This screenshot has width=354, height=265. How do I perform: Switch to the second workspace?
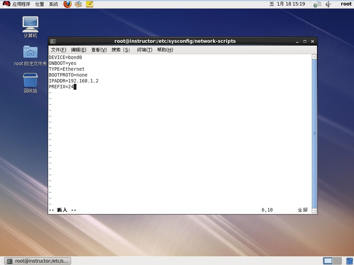[x=337, y=261]
